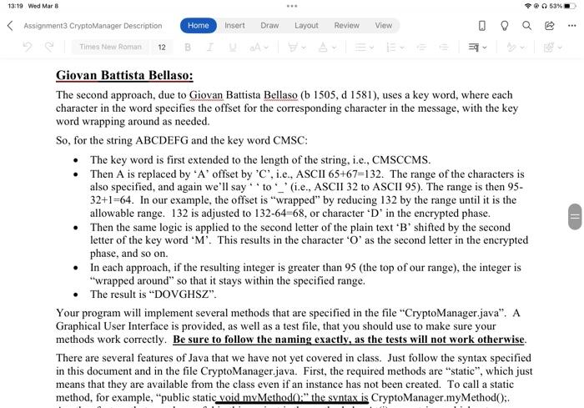This screenshot has height=408, width=584.
Task: Decrease indent with the outdent icon
Action: coord(421,48)
